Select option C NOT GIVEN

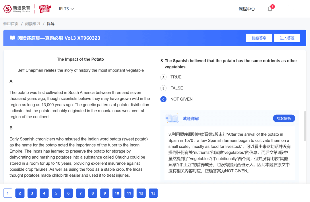(177, 99)
